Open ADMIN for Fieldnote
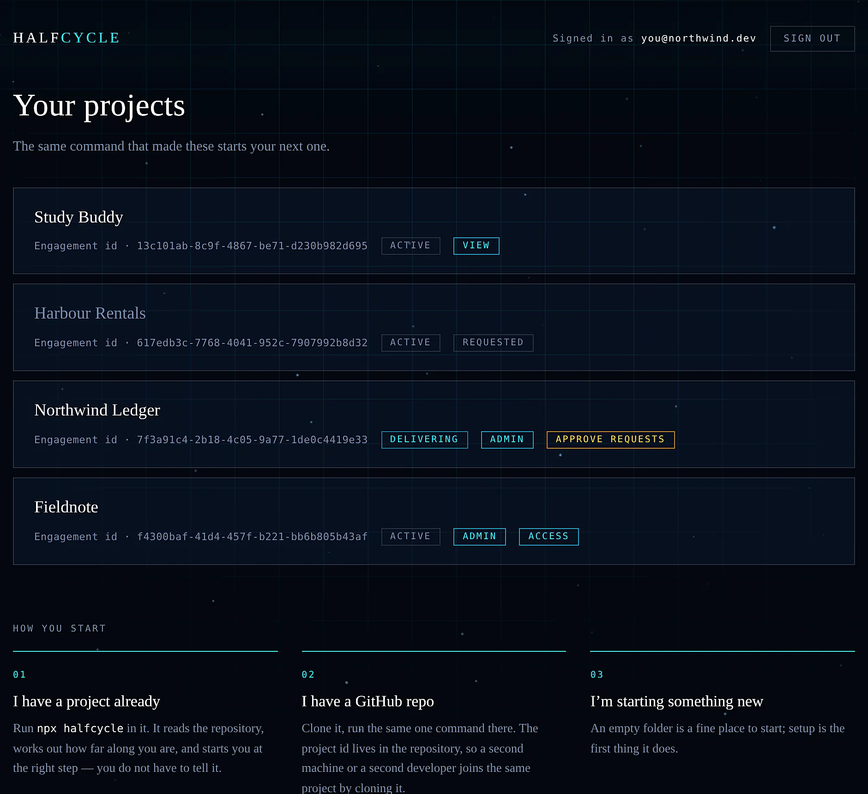 (x=479, y=536)
